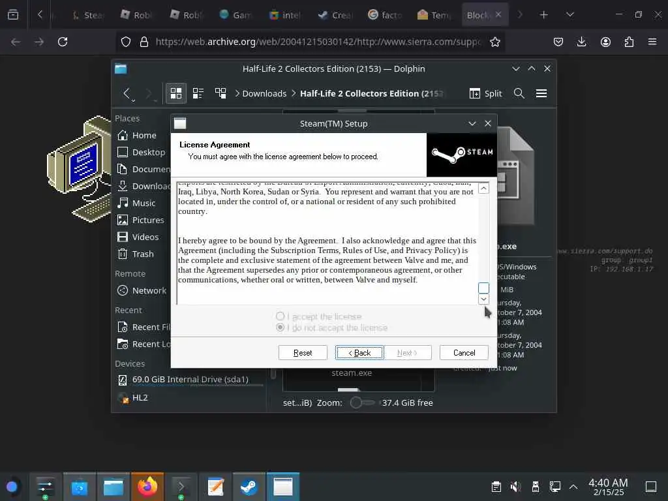This screenshot has width=668, height=501.
Task: Switch to the Steam browser tab
Action: pos(89,15)
